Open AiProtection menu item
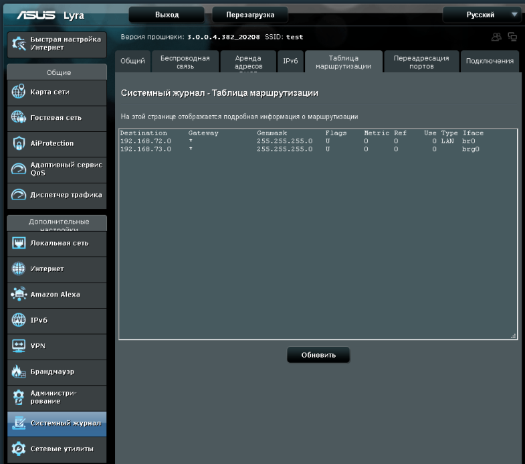Screen dimensions: 525x464 tap(57, 143)
